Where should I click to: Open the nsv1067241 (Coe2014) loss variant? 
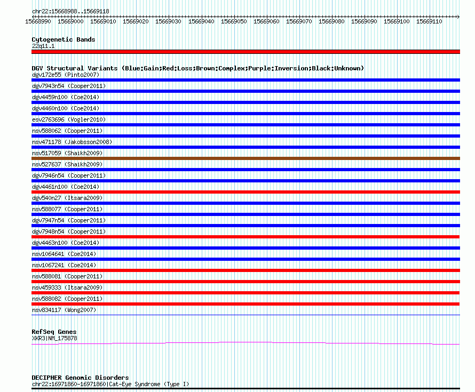click(64, 265)
